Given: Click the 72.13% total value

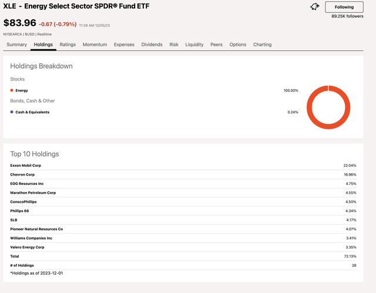Looking at the screenshot, I should click(350, 257).
